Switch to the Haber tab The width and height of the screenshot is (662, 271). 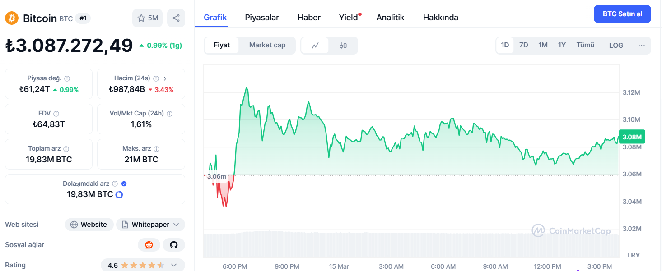309,18
